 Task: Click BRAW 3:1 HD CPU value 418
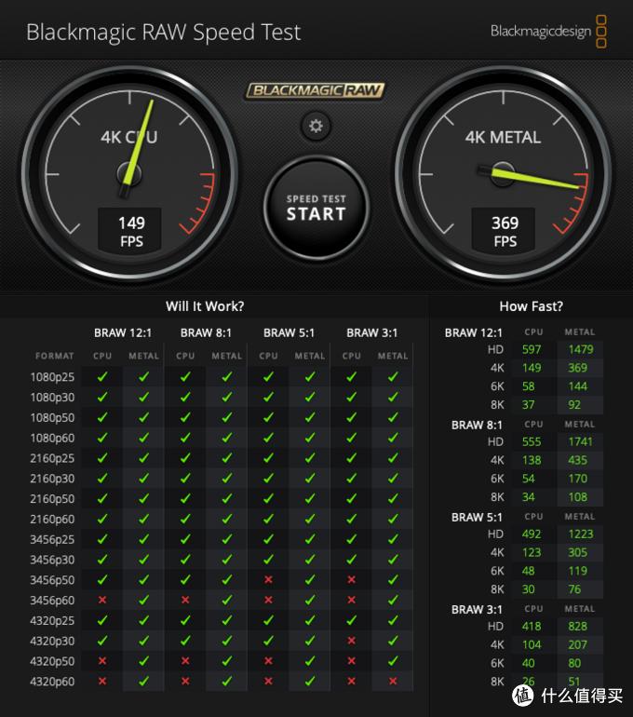click(532, 626)
